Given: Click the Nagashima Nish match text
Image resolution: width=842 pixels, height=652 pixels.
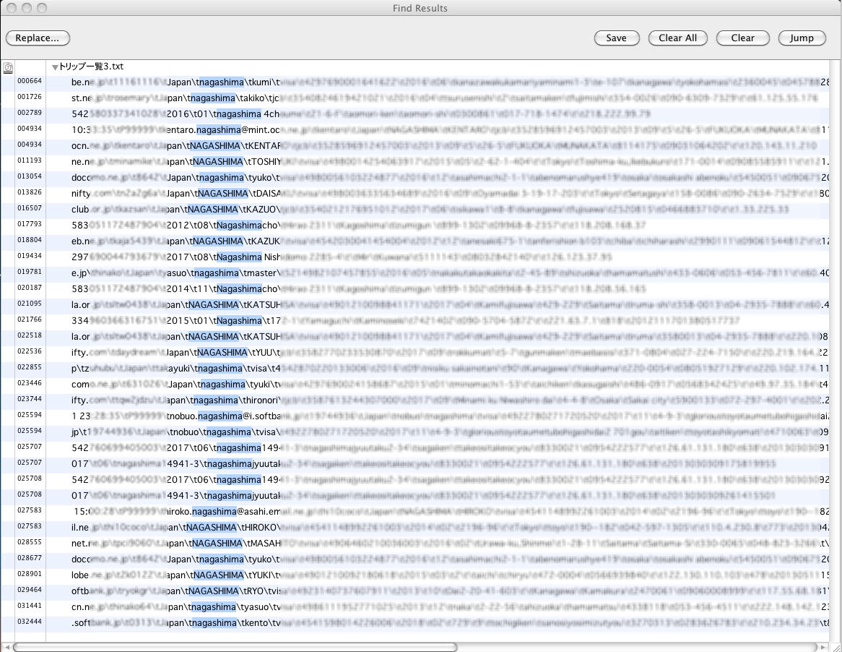Looking at the screenshot, I should click(248, 257).
